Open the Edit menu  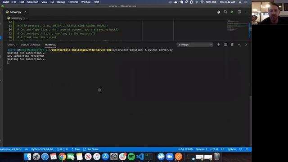click(x=22, y=2)
